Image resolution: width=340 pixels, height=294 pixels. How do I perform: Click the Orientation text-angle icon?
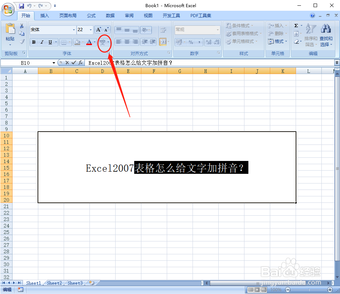click(145, 30)
